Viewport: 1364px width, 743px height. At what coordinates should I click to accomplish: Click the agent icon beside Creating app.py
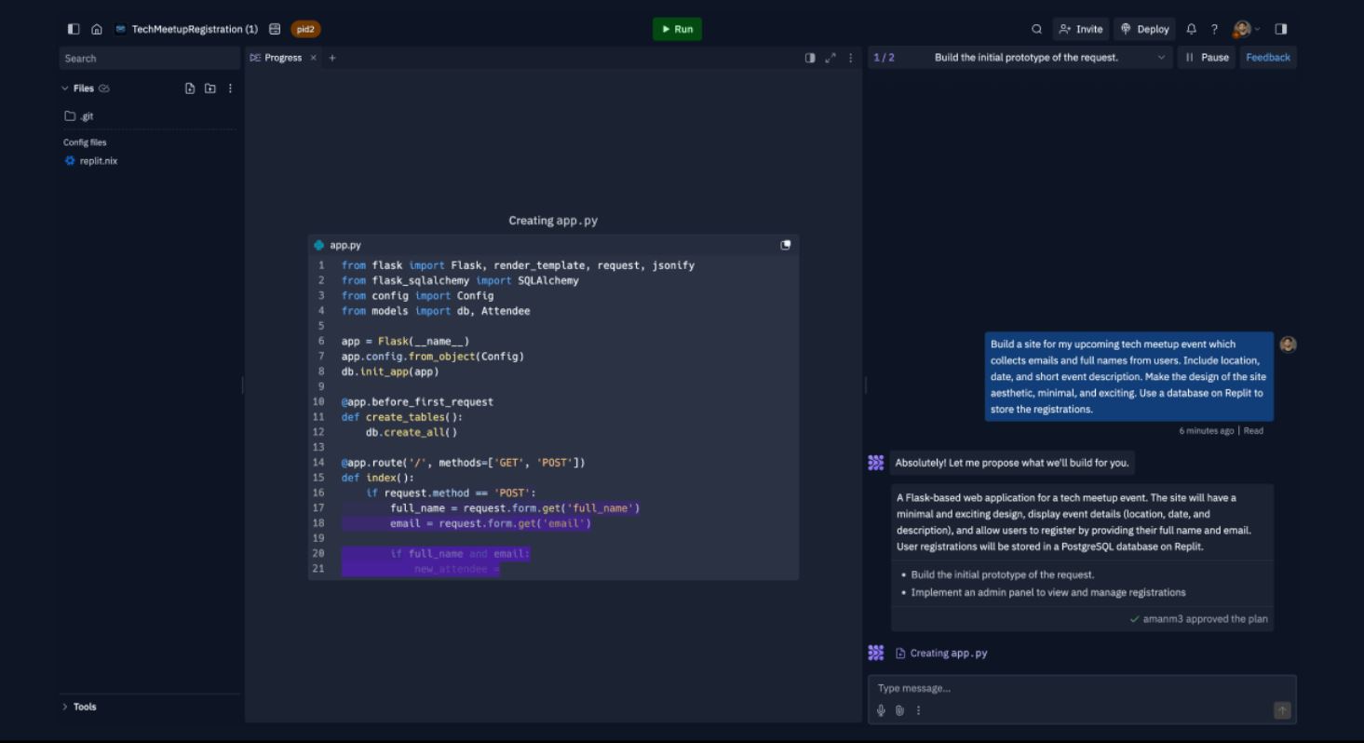pos(875,653)
